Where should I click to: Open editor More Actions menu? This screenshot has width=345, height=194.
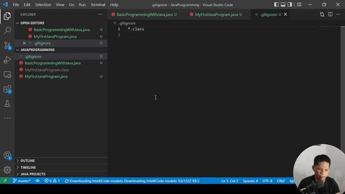338,15
